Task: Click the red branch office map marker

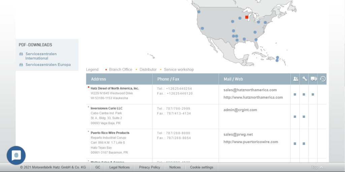Action: coord(247,17)
